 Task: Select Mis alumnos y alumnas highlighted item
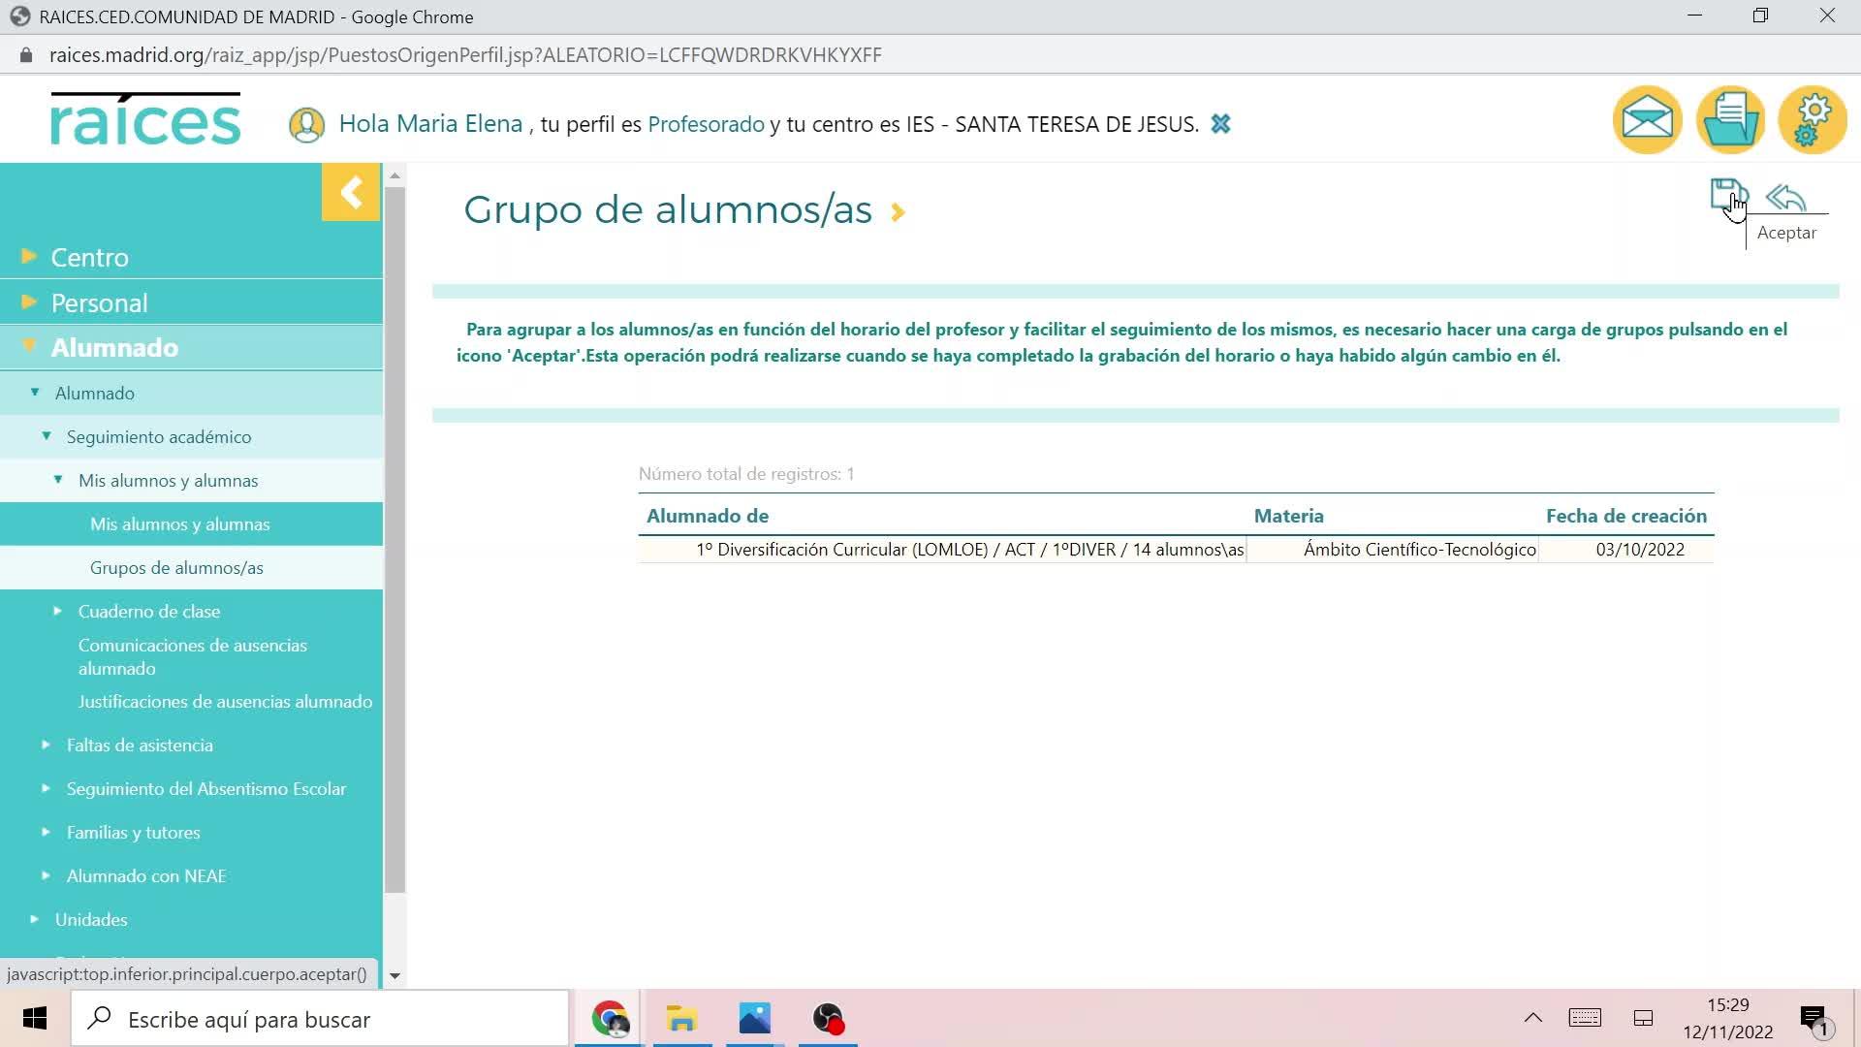[179, 523]
